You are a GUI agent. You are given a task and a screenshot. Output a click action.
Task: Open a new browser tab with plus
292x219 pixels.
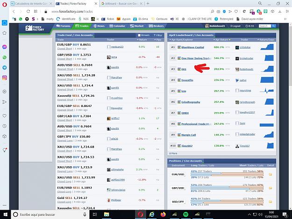tap(148, 4)
